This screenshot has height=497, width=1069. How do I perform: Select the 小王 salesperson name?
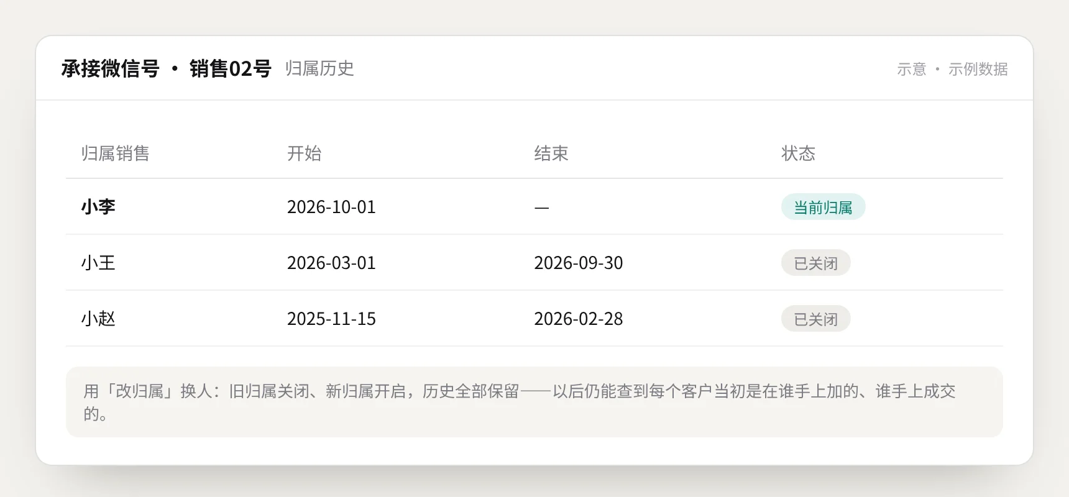(x=98, y=263)
